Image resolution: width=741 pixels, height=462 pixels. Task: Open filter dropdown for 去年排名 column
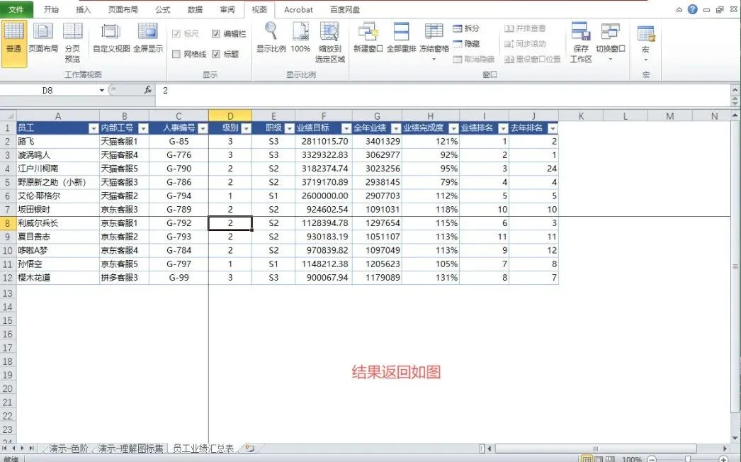[552, 128]
